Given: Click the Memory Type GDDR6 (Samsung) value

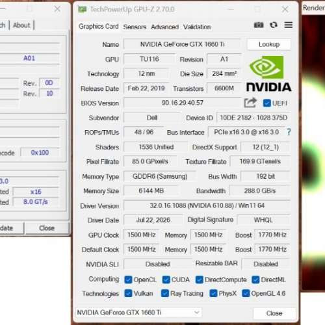Looking at the screenshot, I should tap(160, 176).
